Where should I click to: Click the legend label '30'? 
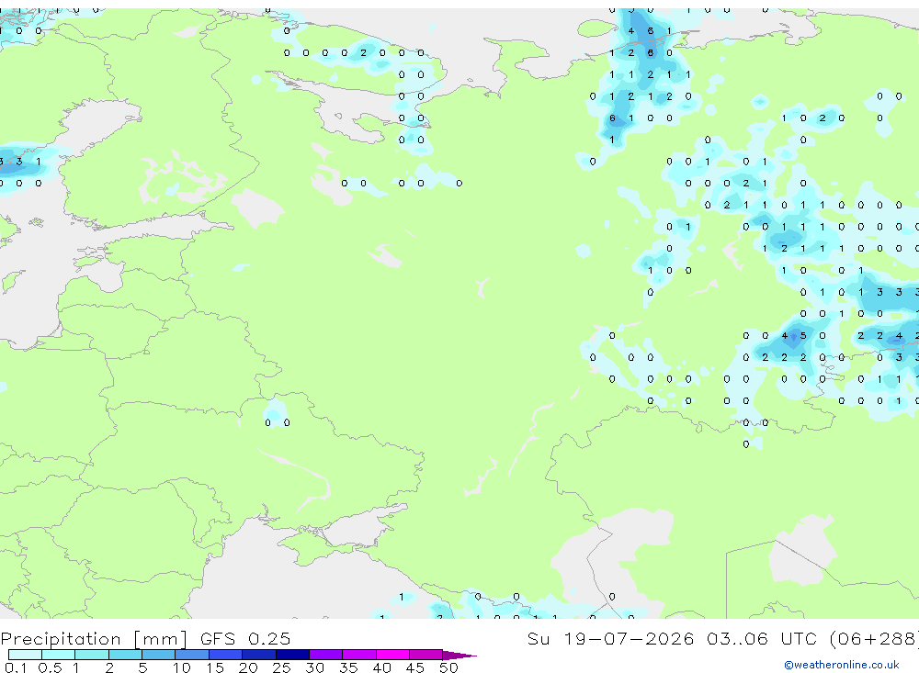click(x=314, y=667)
